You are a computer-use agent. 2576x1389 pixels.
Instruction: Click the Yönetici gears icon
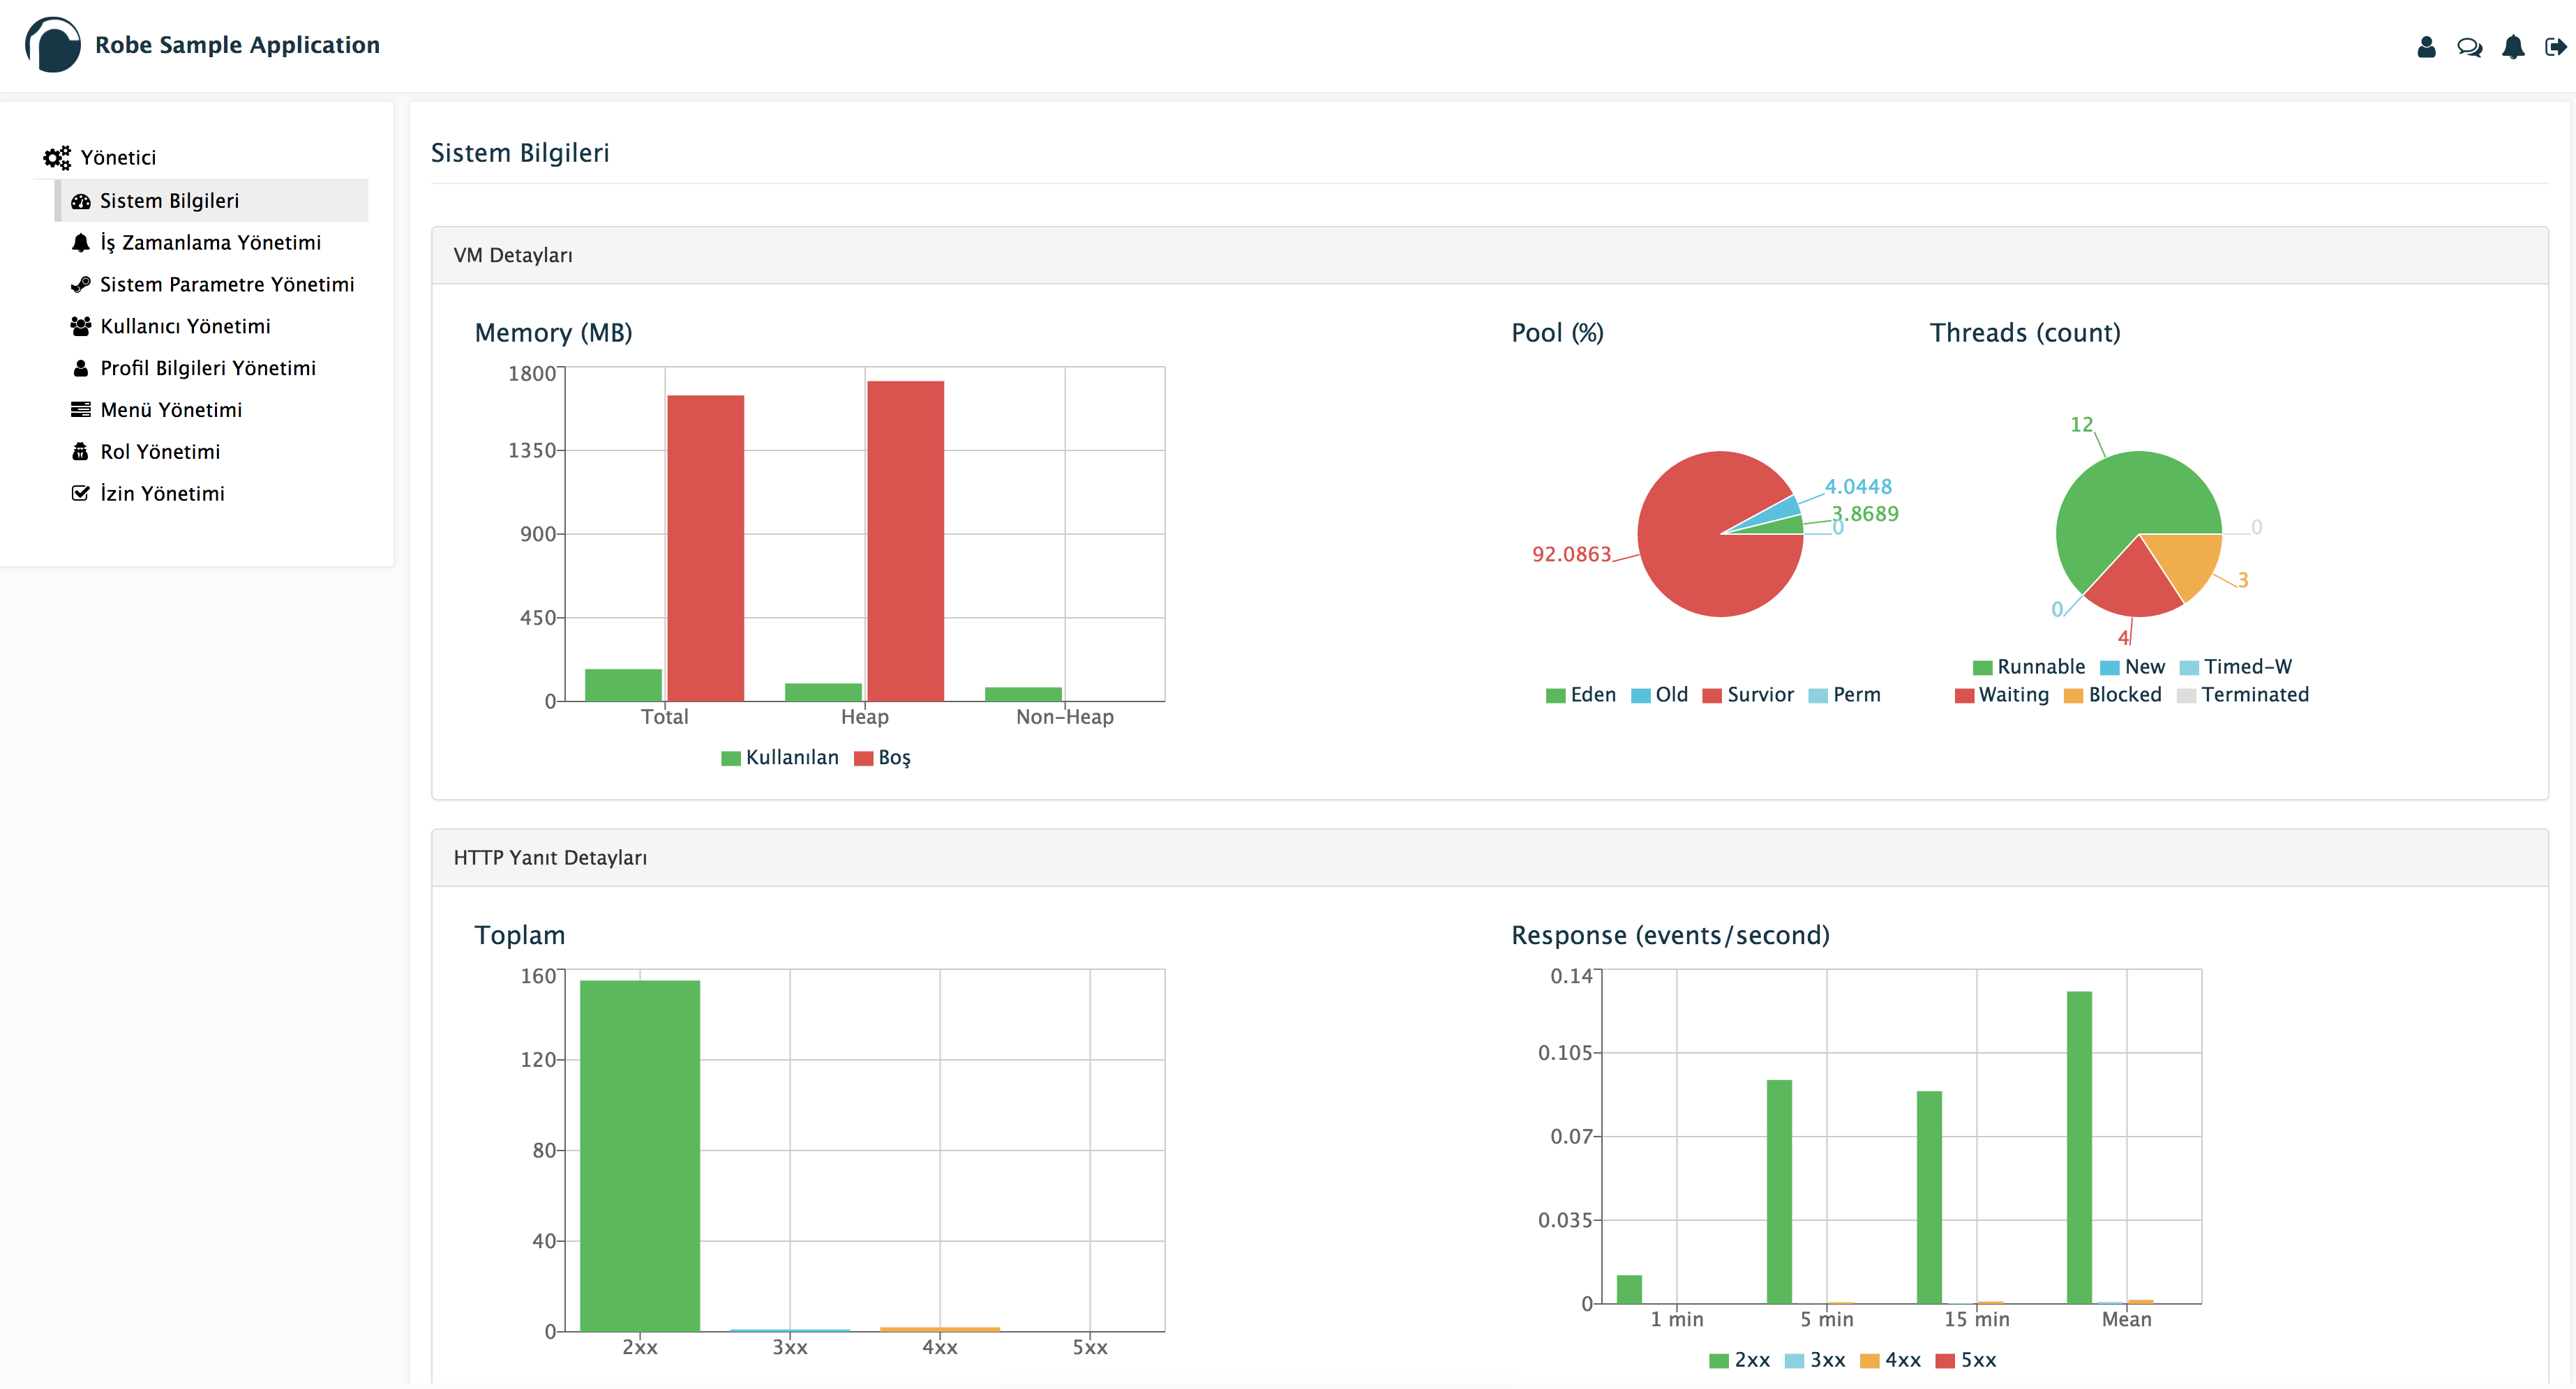click(x=57, y=158)
